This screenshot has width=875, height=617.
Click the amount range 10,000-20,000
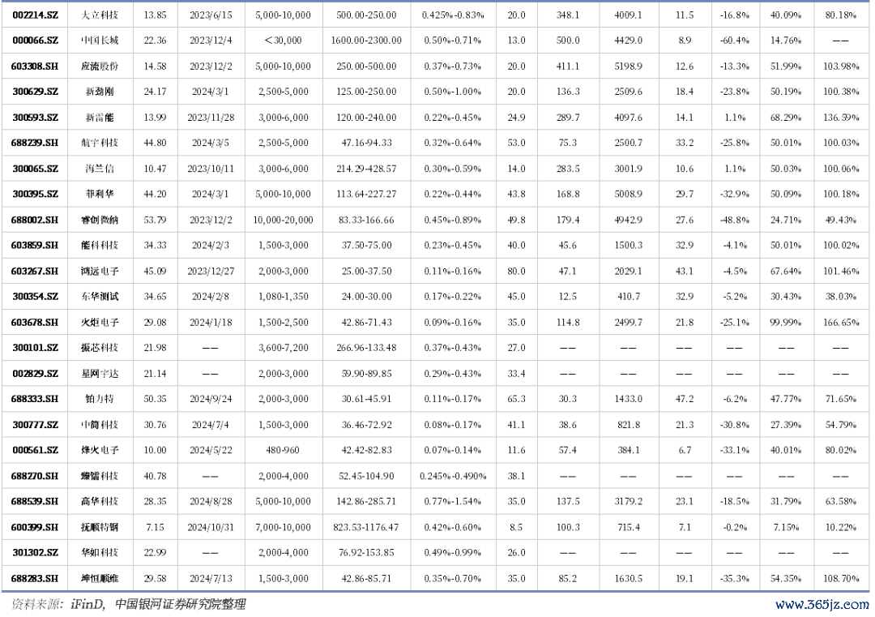[283, 220]
